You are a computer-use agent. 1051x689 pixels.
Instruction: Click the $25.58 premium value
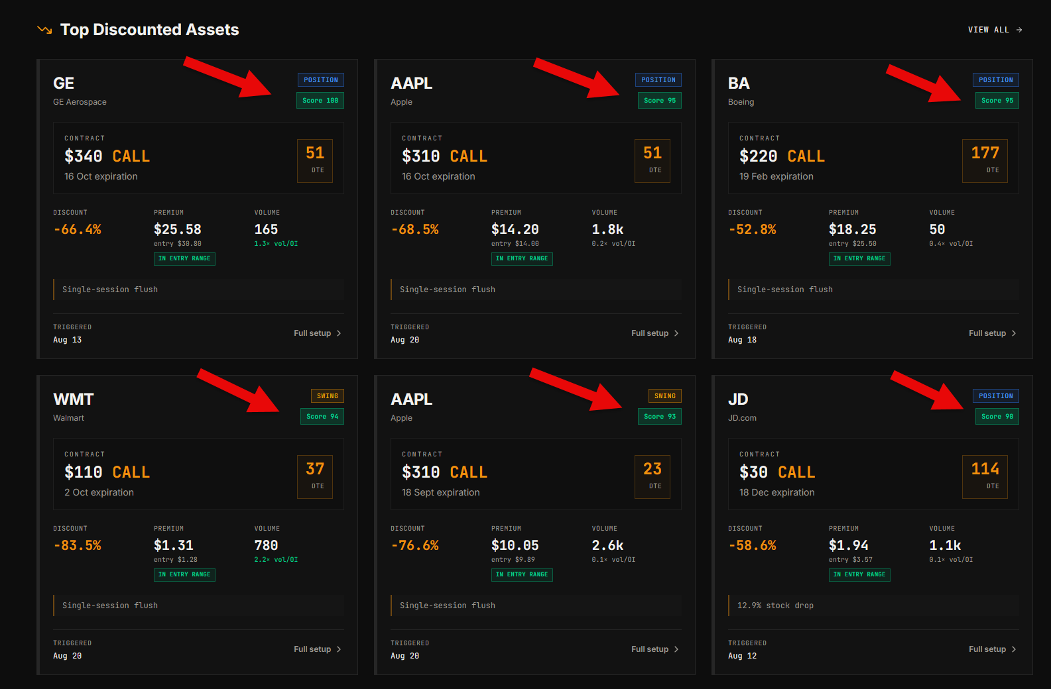[178, 230]
